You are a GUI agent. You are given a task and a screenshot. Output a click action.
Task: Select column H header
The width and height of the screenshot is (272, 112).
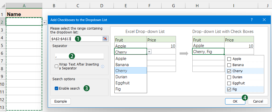pos(197,6)
